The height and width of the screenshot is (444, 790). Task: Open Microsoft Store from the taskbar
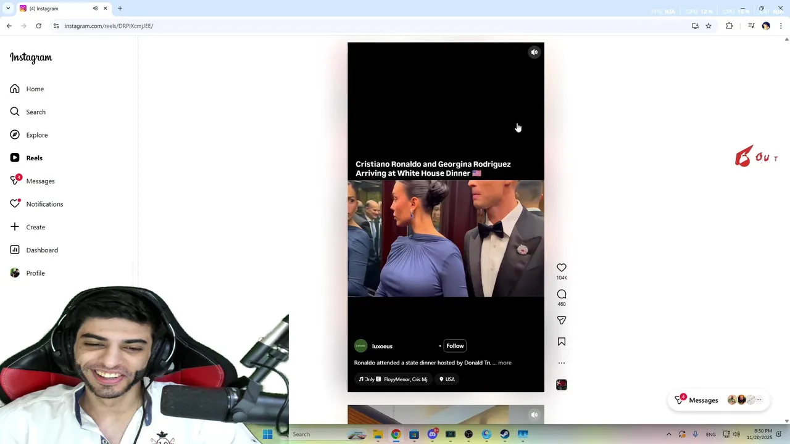414,434
